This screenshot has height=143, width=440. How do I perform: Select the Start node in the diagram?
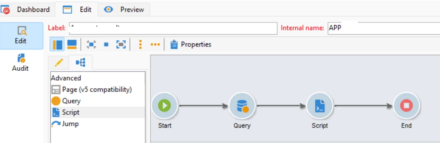[165, 106]
